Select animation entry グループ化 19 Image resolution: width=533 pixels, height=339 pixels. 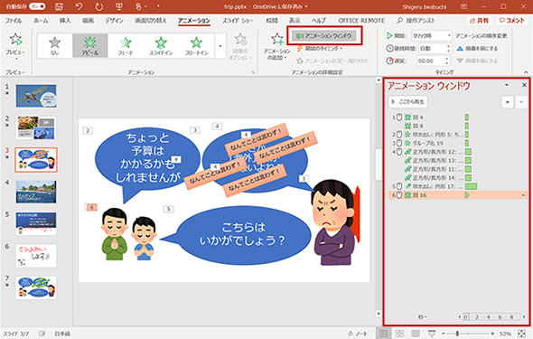(x=457, y=143)
